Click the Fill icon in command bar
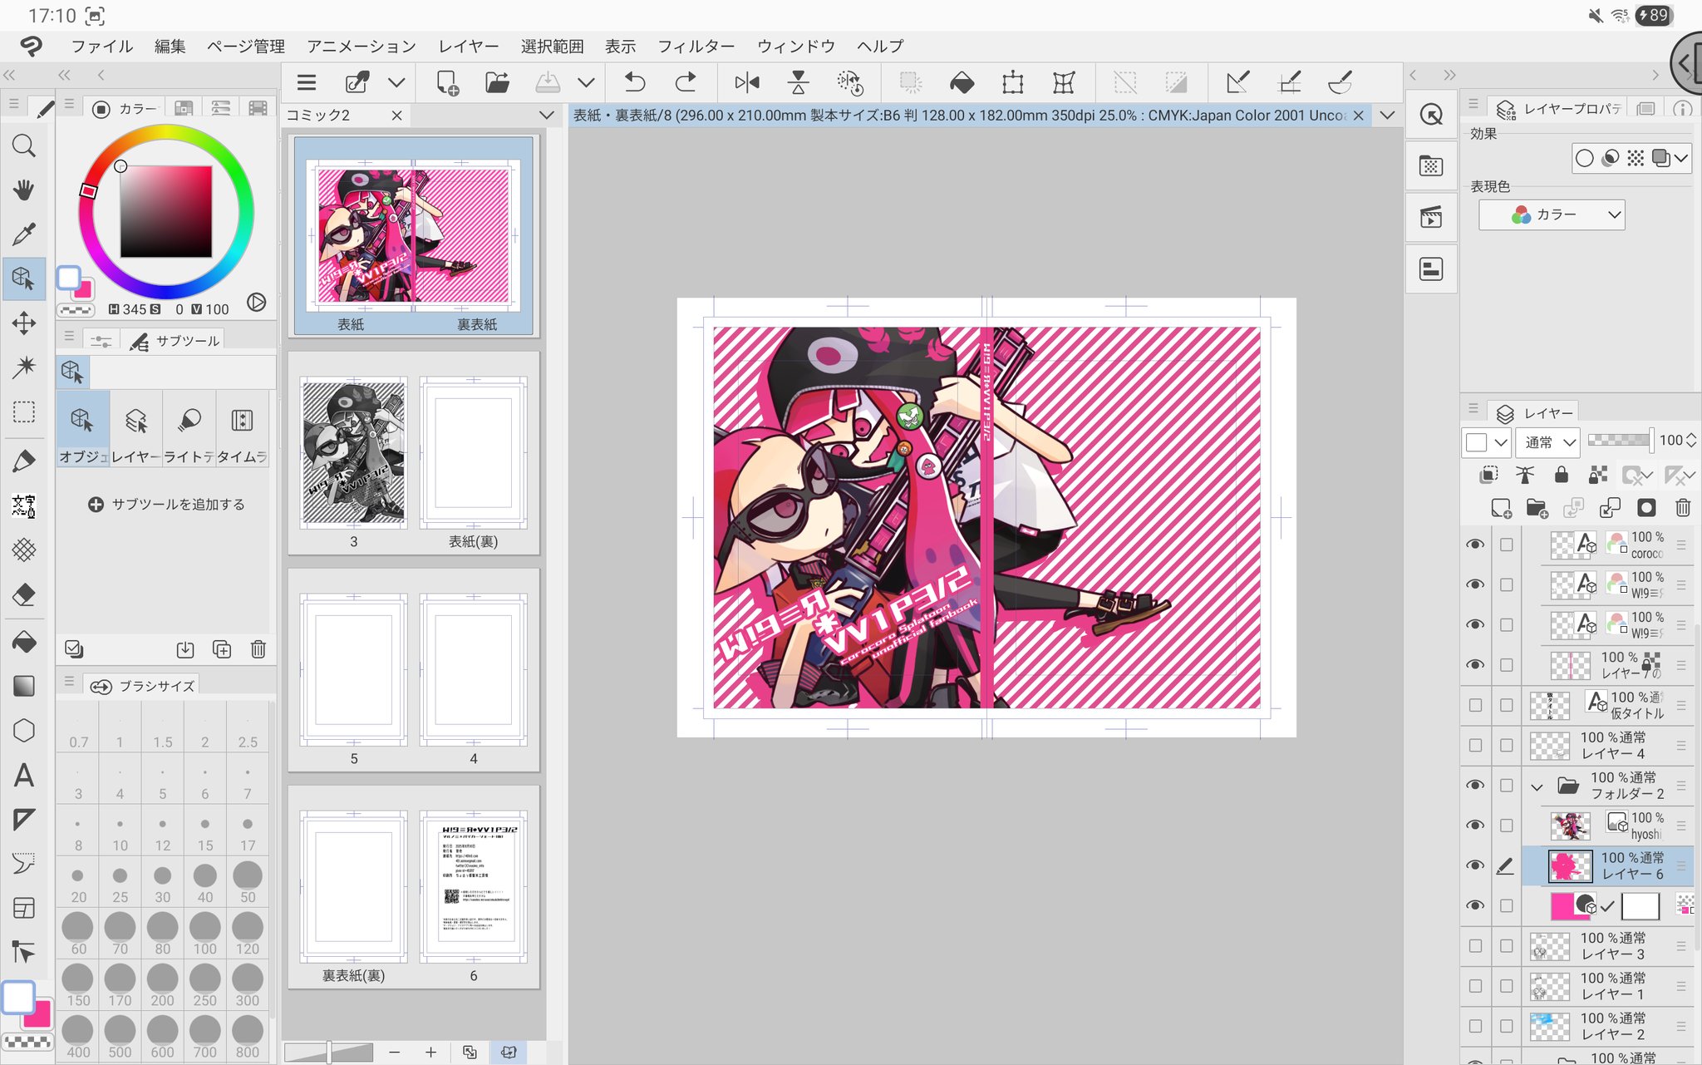 coord(962,82)
